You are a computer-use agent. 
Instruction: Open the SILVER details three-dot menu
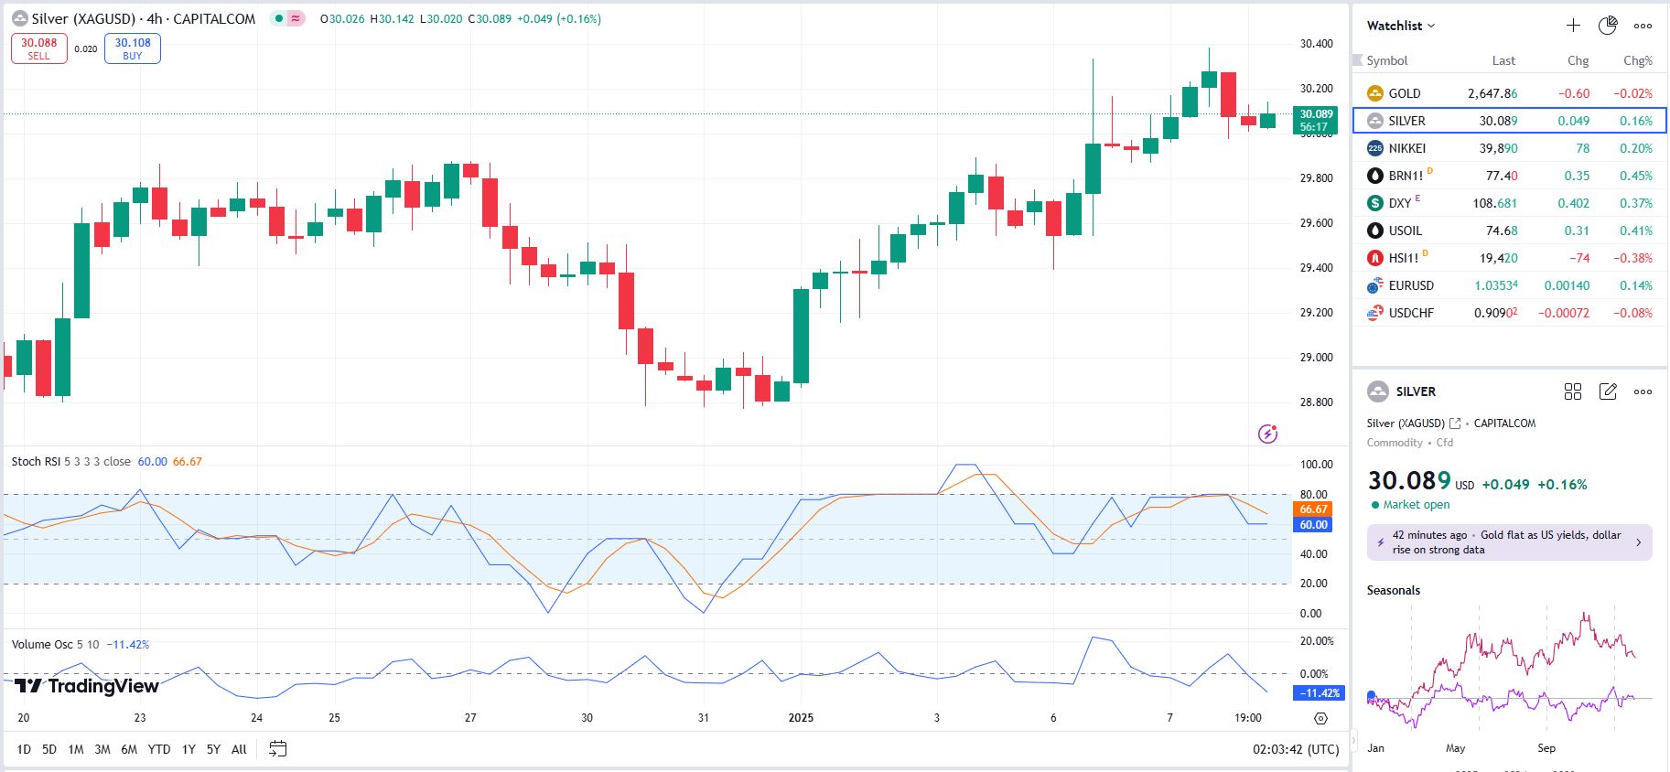point(1643,391)
